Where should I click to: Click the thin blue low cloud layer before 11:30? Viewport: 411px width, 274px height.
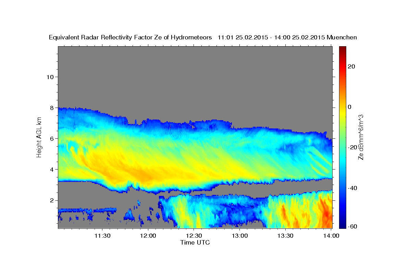tap(87, 210)
